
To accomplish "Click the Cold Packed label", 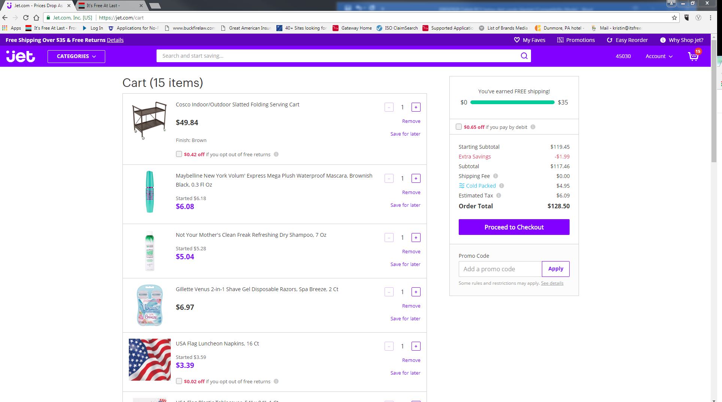I will click(481, 186).
